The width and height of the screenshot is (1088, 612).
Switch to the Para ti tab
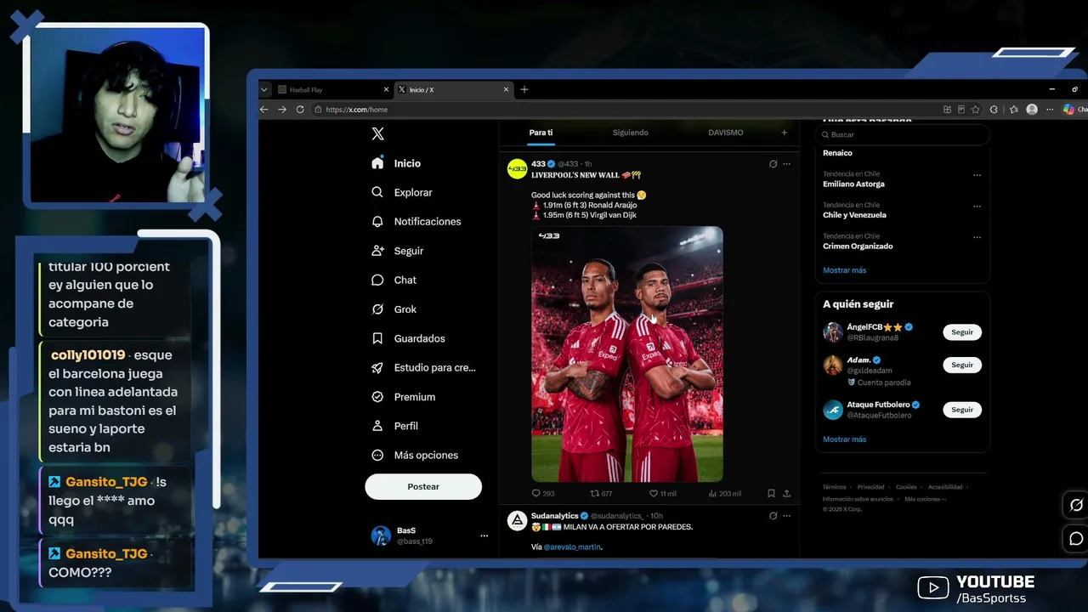point(541,133)
